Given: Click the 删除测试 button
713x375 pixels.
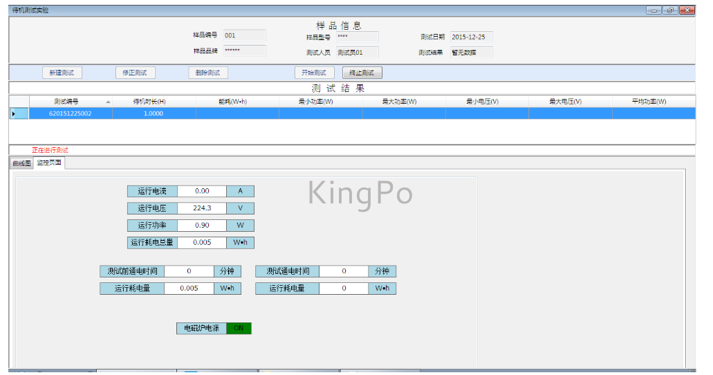Looking at the screenshot, I should point(207,73).
